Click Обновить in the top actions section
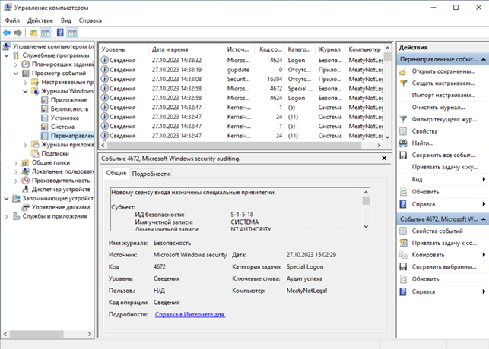 click(426, 191)
